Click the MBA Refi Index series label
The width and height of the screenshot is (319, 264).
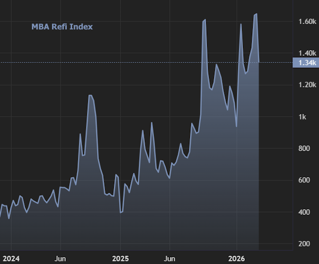[62, 26]
